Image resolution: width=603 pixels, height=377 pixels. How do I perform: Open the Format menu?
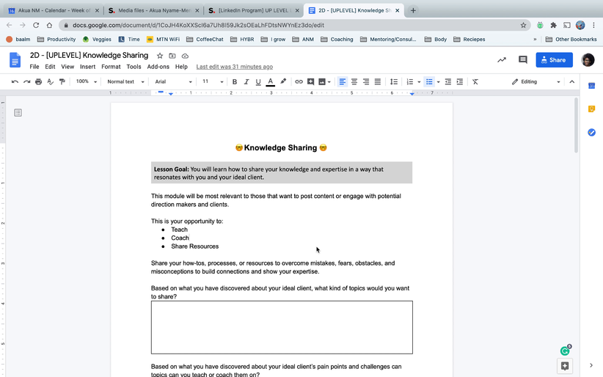coord(111,67)
